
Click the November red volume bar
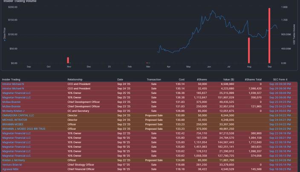coord(68,60)
